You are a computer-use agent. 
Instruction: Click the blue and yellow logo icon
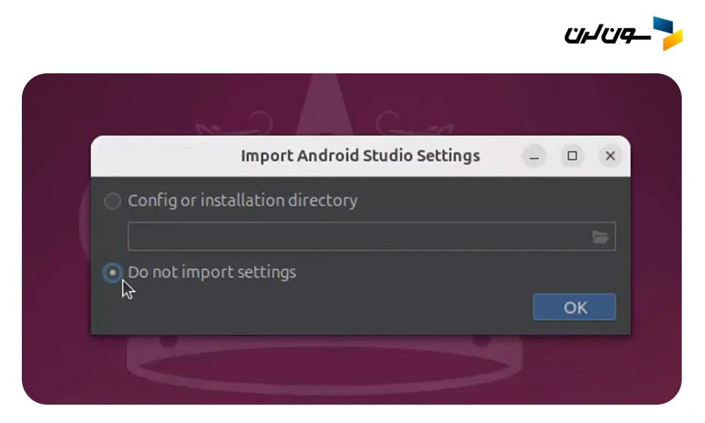point(668,33)
